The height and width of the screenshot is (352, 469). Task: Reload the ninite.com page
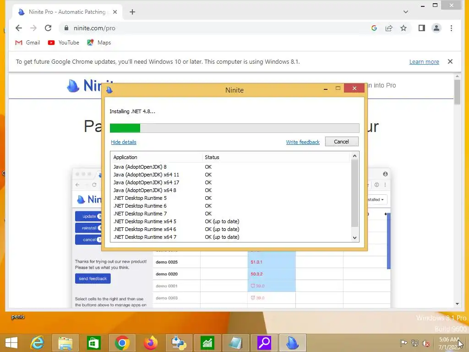48,28
